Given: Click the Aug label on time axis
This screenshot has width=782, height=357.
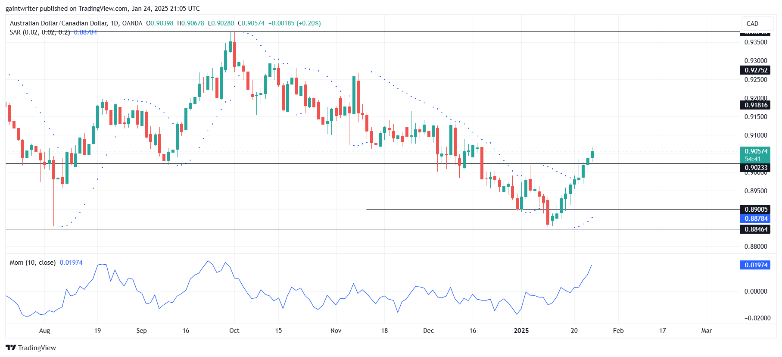Looking at the screenshot, I should tap(44, 331).
